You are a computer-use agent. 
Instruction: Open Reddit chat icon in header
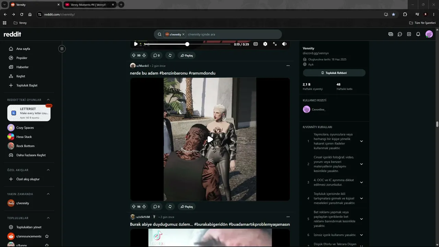coord(400,34)
